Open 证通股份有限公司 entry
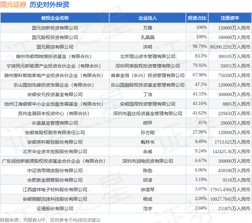 click(x=55, y=209)
